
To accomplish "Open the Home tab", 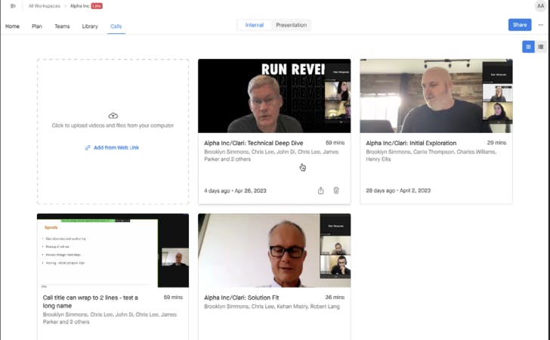I will tap(13, 26).
